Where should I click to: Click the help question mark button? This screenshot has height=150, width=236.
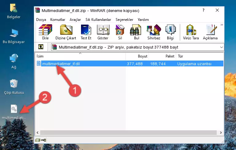pyautogui.click(x=203, y=10)
